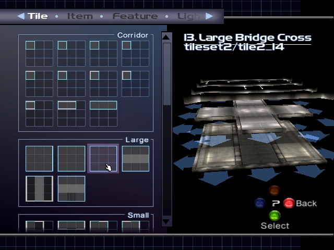Open the Feature tab
This screenshot has height=250, width=334.
point(135,16)
